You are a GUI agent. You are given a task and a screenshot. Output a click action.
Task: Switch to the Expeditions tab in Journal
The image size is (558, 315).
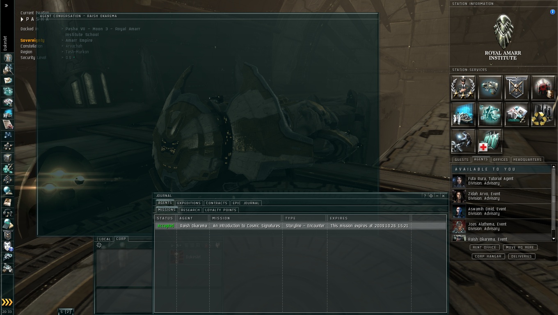tap(189, 203)
